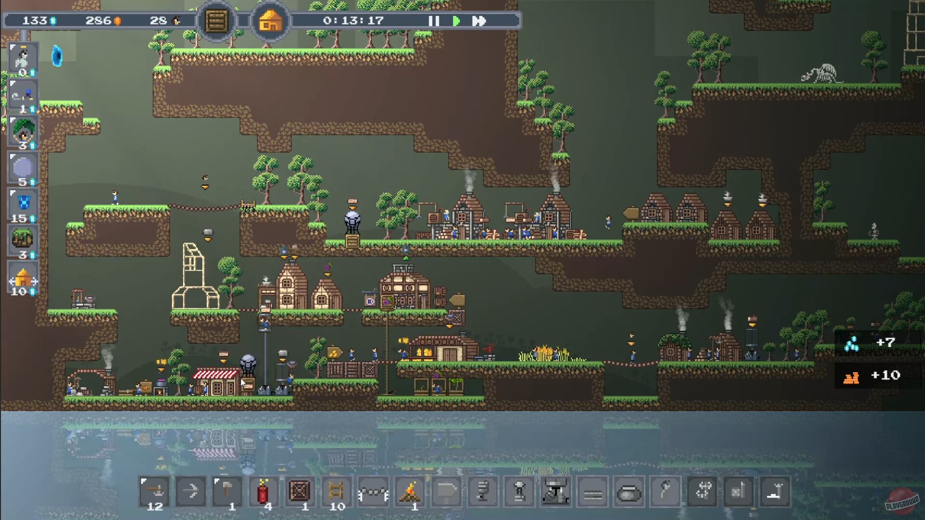Toggle fast-forward game speed
The width and height of the screenshot is (925, 520).
point(478,21)
